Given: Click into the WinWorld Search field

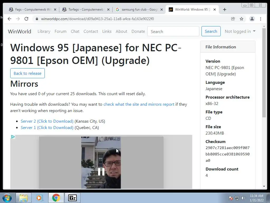Looking at the screenshot, I should pyautogui.click(x=173, y=31).
